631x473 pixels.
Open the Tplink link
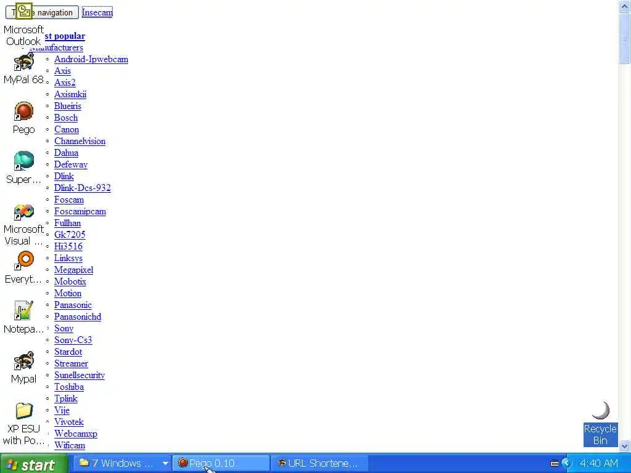click(66, 398)
